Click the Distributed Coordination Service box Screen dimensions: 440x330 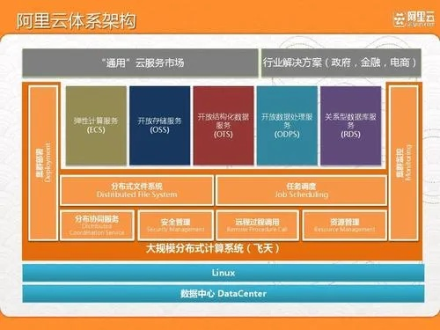pos(97,225)
